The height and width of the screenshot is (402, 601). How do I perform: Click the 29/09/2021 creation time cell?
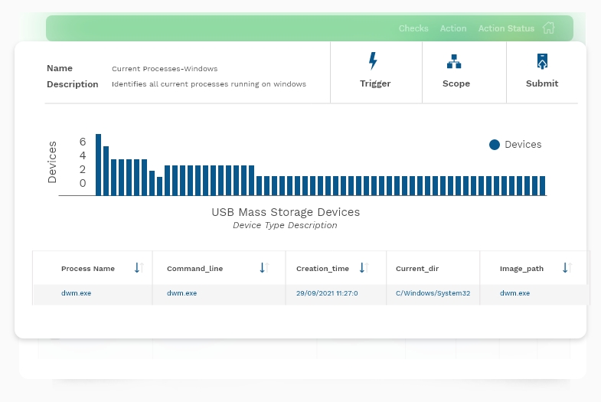tap(327, 293)
